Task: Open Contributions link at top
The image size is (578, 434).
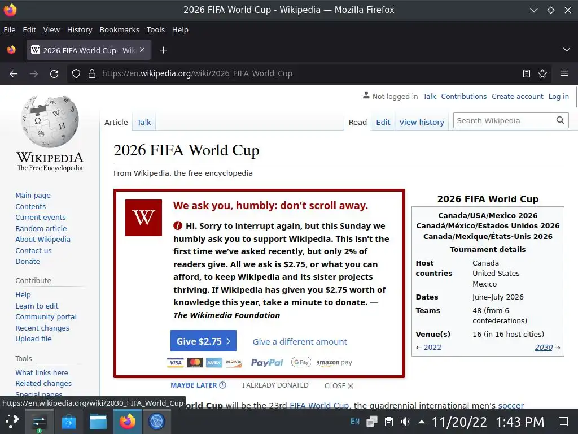Action: click(464, 96)
